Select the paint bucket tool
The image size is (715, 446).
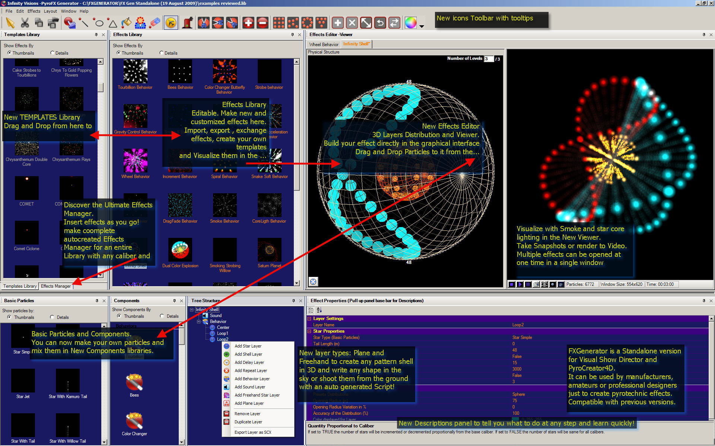(127, 23)
